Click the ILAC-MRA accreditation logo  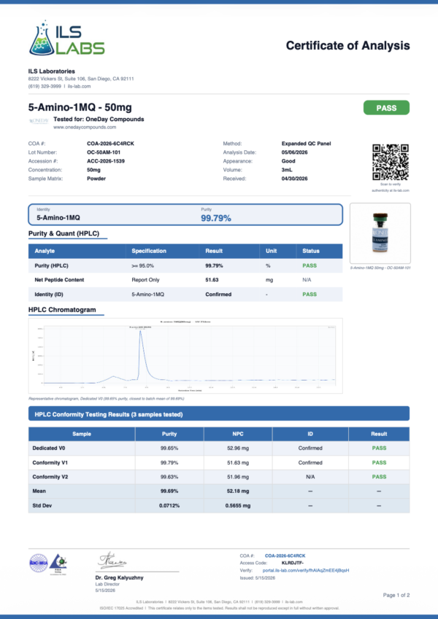39,564
